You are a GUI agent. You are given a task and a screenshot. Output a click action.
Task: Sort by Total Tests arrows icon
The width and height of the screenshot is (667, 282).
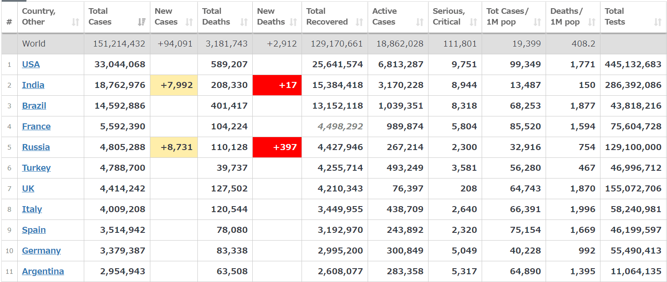pyautogui.click(x=658, y=22)
